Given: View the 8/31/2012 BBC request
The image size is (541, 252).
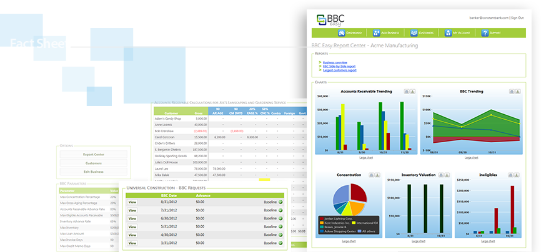Looking at the screenshot, I should (132, 202).
